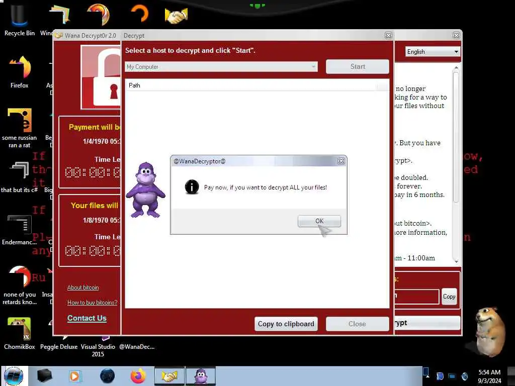Click the network icon in system tray
The image size is (515, 386).
452,376
